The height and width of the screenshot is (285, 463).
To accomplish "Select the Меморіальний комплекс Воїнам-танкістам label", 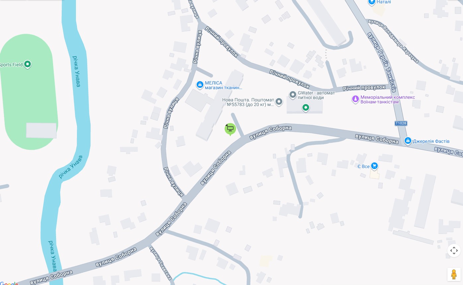I will (388, 99).
